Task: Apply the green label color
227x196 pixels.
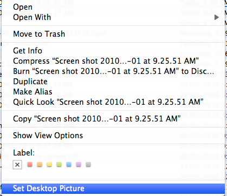Action: point(59,164)
